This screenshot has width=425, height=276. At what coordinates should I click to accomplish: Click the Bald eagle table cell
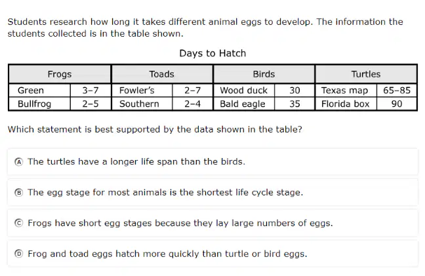tap(244, 104)
